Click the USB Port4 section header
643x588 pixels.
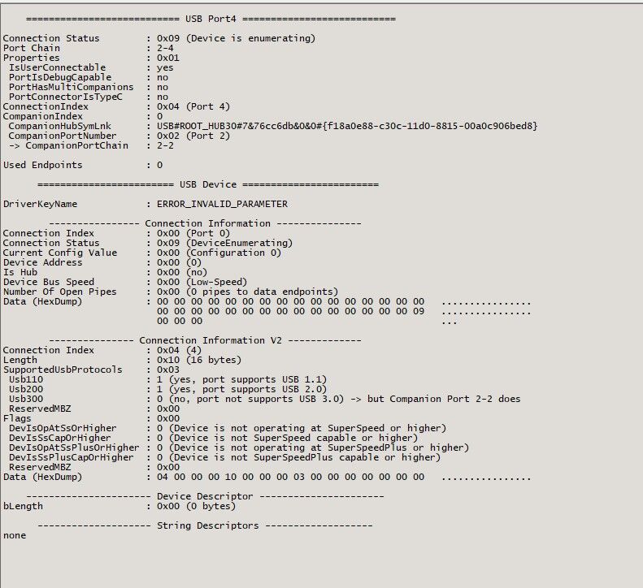pyautogui.click(x=211, y=19)
